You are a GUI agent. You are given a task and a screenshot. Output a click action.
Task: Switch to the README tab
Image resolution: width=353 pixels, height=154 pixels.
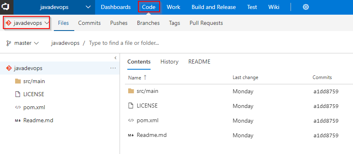tap(199, 62)
